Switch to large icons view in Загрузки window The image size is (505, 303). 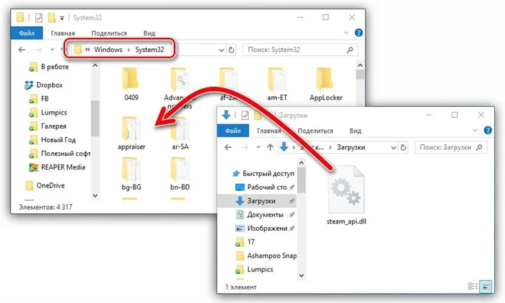(486, 286)
